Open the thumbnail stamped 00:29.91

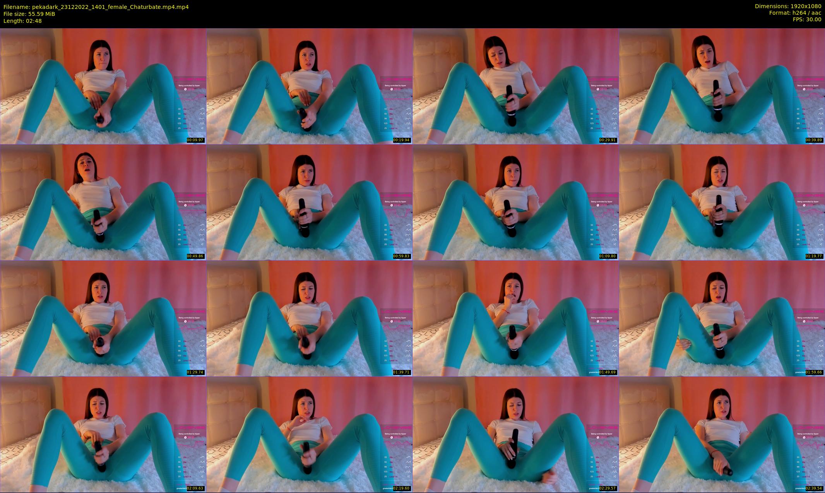(x=515, y=86)
